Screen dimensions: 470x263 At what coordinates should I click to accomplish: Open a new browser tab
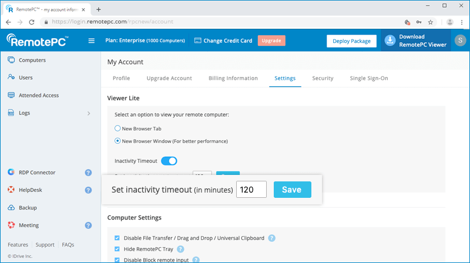(99, 9)
